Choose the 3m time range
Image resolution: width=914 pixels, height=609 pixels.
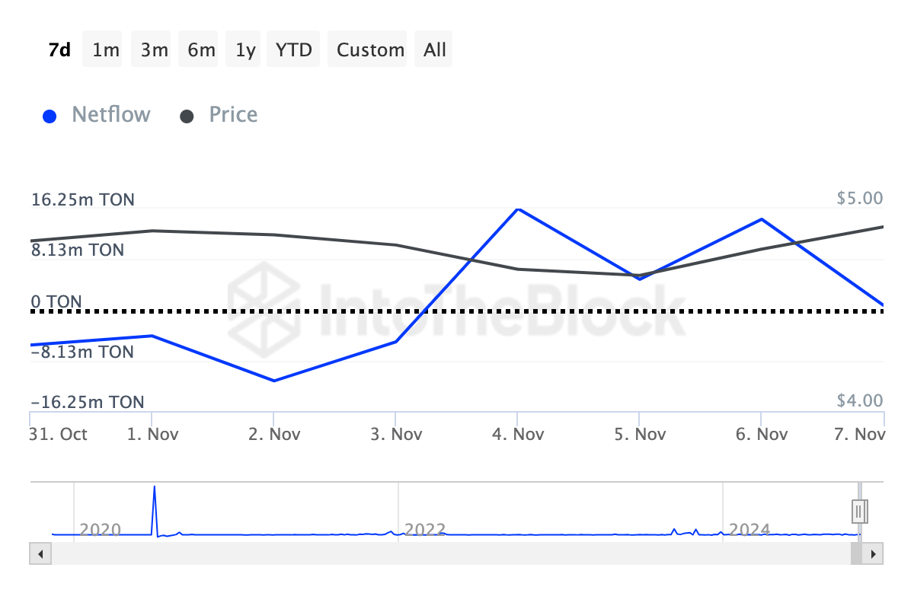click(x=154, y=49)
